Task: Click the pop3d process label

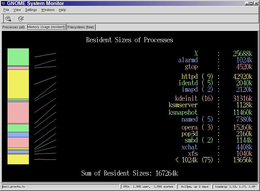Action: (190, 134)
